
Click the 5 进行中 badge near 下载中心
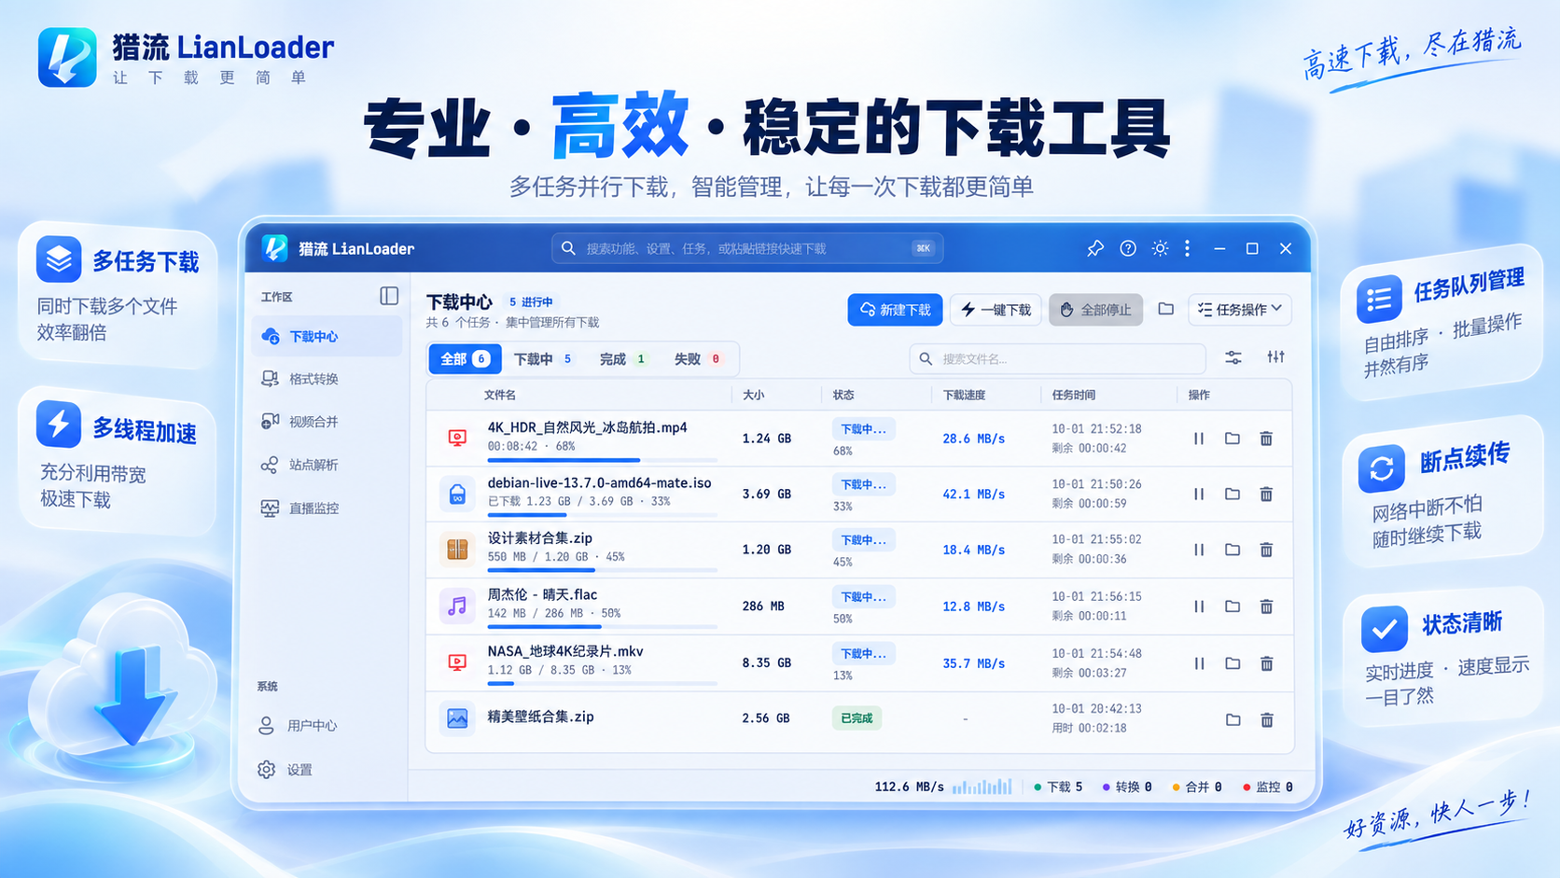coord(531,301)
